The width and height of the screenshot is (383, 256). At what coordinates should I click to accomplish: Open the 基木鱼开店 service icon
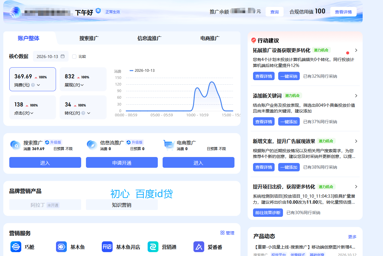coord(107,247)
